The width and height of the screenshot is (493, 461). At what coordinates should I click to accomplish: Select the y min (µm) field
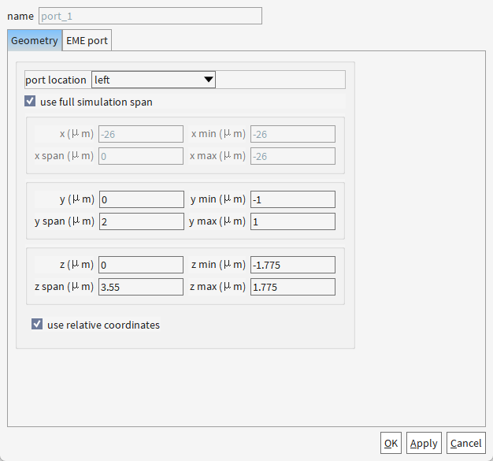pyautogui.click(x=293, y=199)
